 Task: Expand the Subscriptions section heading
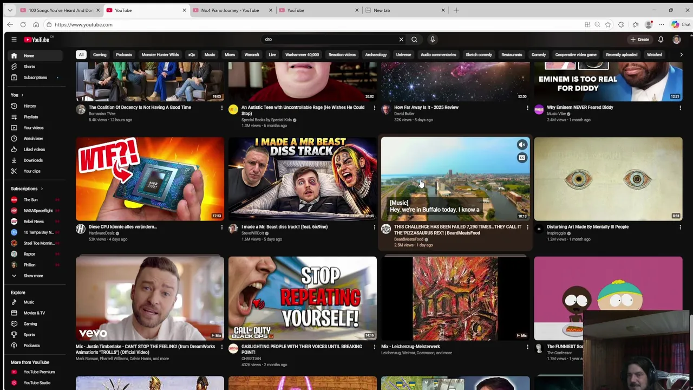coord(27,188)
